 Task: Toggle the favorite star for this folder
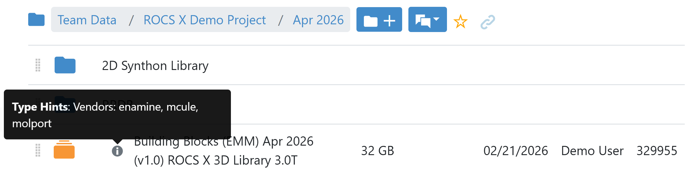pos(460,21)
